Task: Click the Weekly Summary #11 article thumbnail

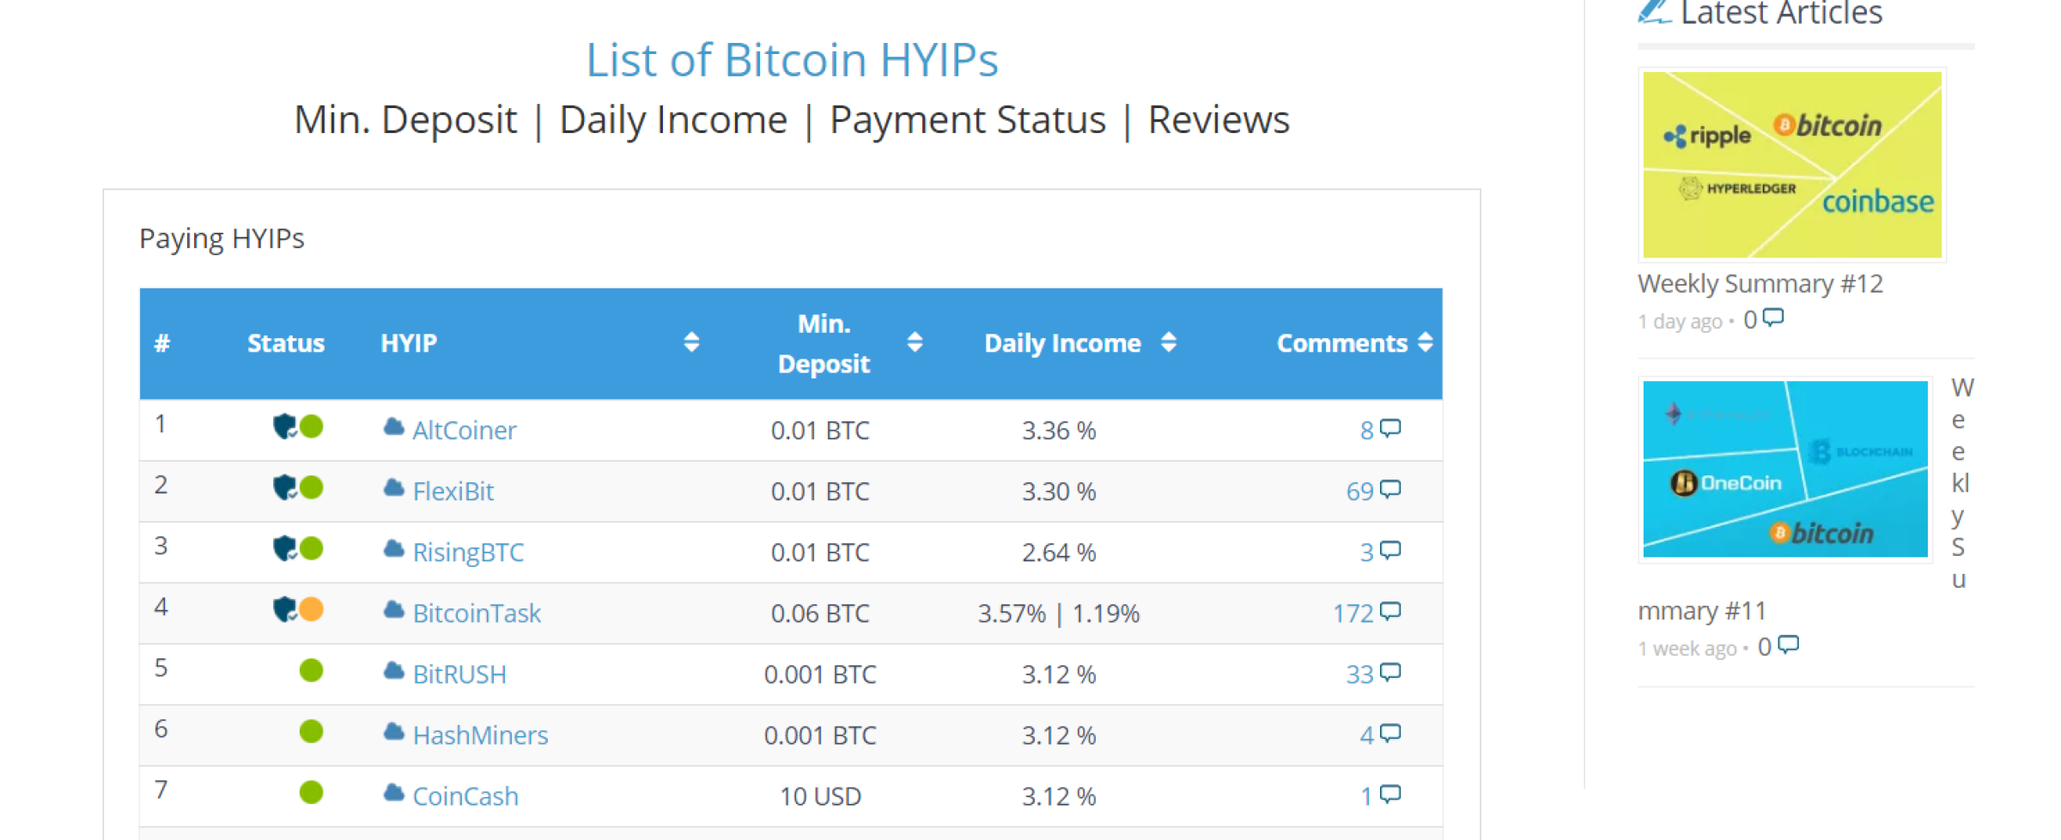Action: point(1784,468)
